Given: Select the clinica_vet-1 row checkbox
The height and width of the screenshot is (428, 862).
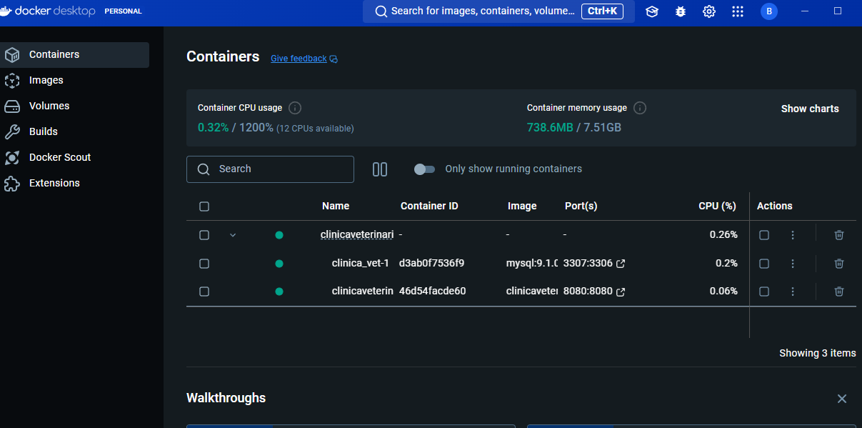Looking at the screenshot, I should tap(204, 263).
